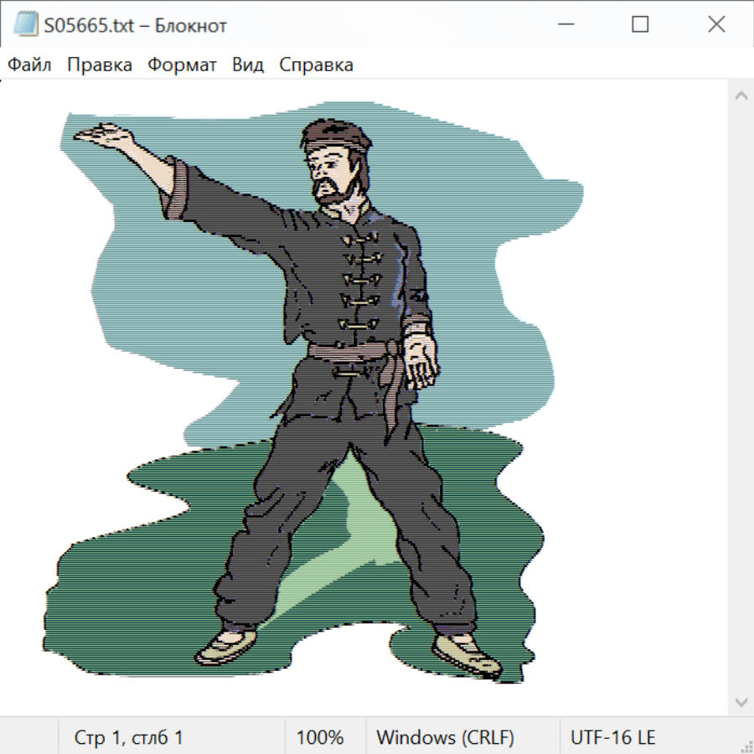
Task: Open the Файл menu
Action: (x=30, y=65)
